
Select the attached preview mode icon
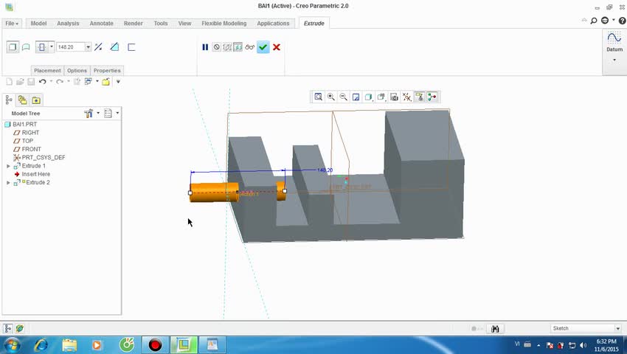click(238, 47)
